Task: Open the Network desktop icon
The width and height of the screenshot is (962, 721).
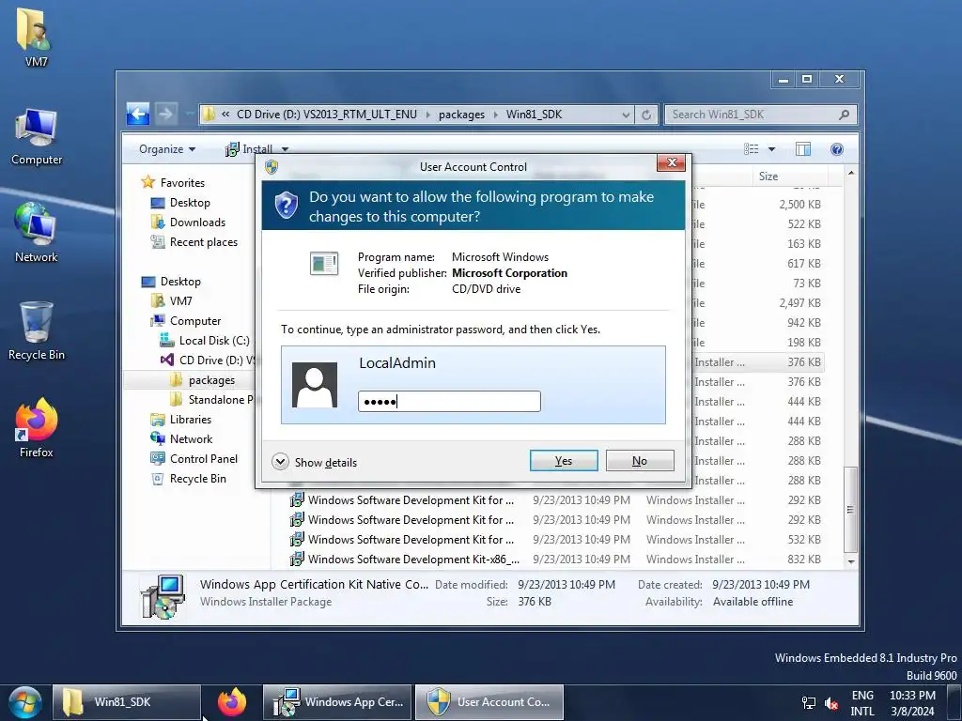Action: (37, 233)
